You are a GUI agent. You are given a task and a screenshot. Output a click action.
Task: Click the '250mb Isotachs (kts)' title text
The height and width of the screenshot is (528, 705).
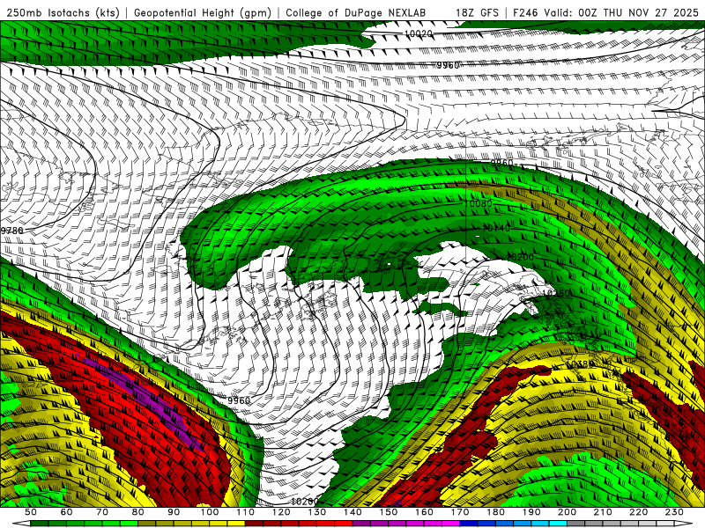63,12
